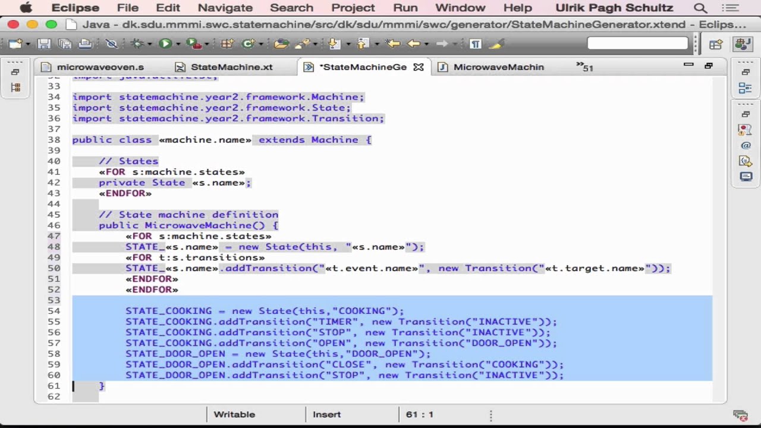The width and height of the screenshot is (761, 428).
Task: Click the Search flashlight icon
Action: 303,43
